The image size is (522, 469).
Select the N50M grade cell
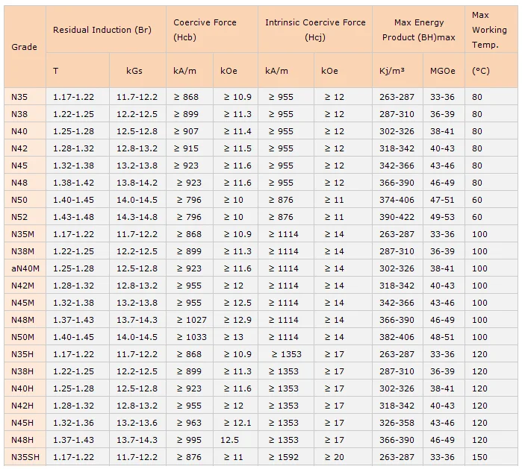(23, 337)
